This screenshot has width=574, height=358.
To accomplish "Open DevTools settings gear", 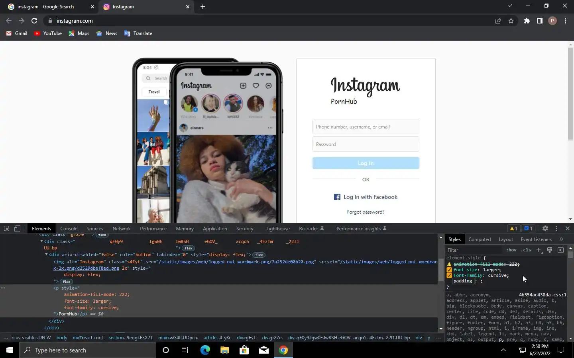I will [x=545, y=228].
